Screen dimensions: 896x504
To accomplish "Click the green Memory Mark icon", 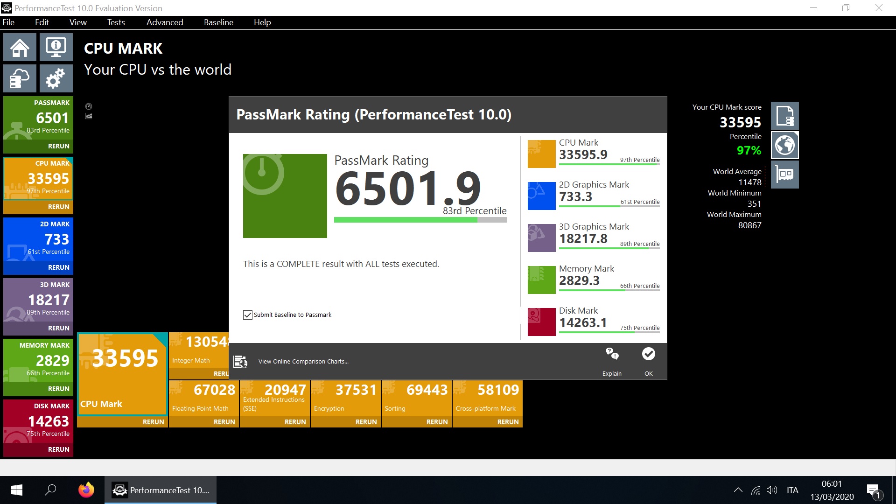I will point(541,280).
